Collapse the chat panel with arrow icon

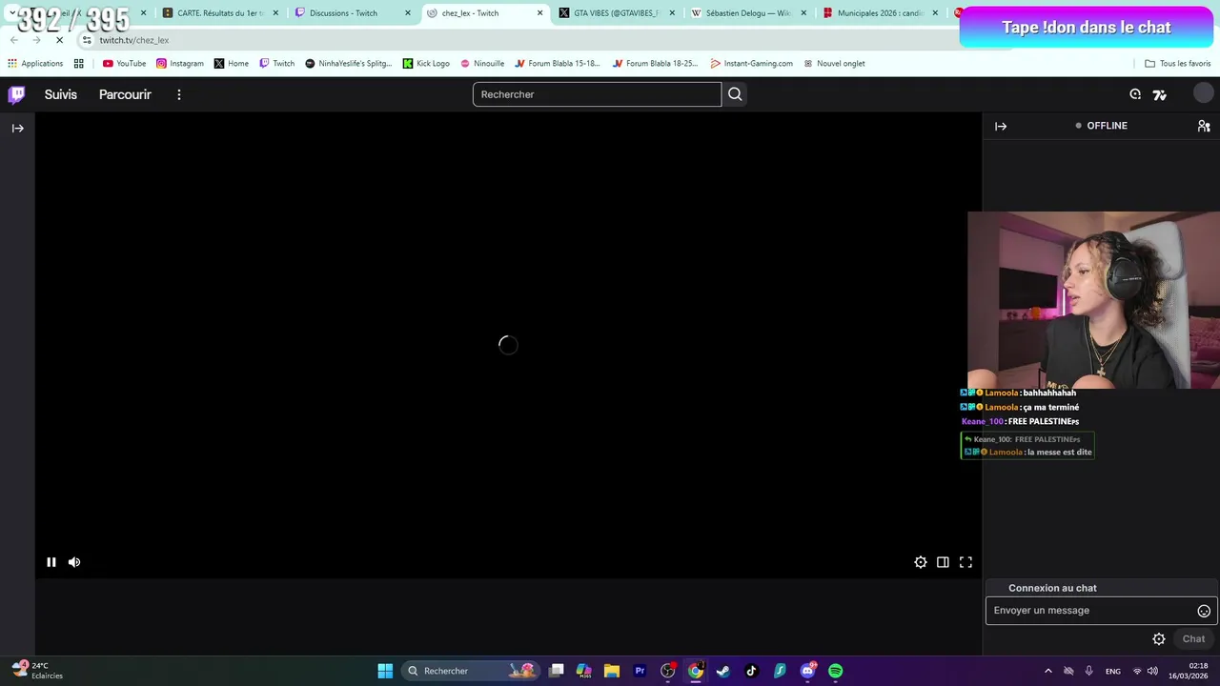[x=1001, y=126]
